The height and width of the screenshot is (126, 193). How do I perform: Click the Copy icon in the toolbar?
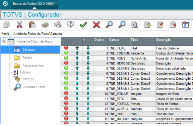click(x=6, y=24)
